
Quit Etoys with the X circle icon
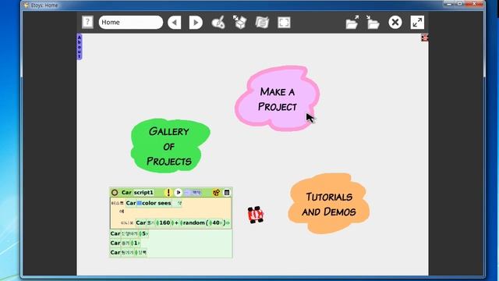(x=395, y=23)
